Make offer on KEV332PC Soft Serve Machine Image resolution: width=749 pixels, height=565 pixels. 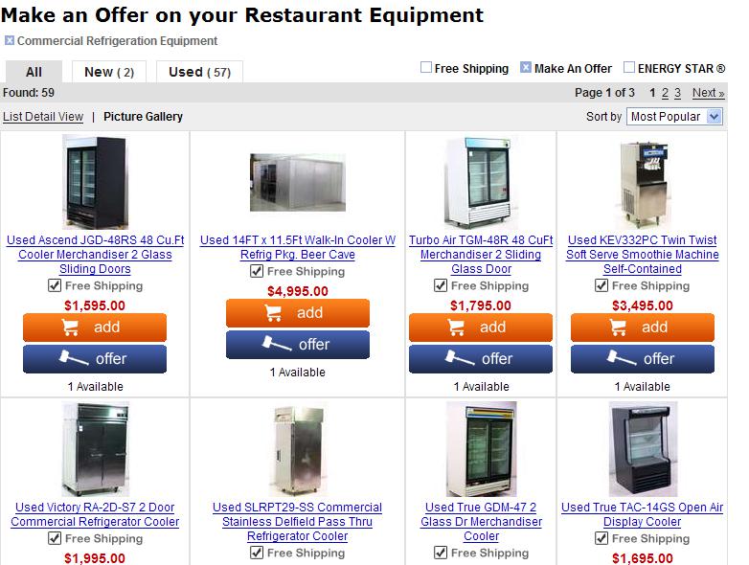coord(643,359)
